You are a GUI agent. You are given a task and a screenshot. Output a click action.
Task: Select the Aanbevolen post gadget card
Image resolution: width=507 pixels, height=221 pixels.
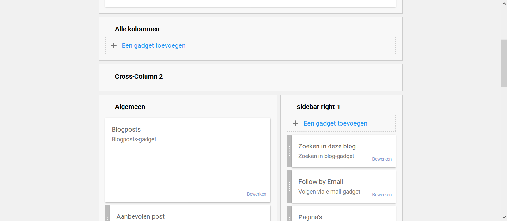[x=190, y=213]
